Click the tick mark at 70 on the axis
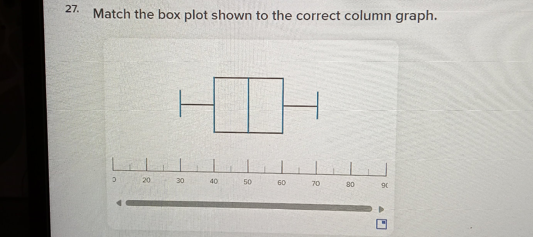533x237 pixels. point(316,165)
